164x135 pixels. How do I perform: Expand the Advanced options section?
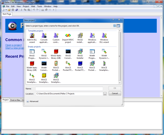point(28,101)
